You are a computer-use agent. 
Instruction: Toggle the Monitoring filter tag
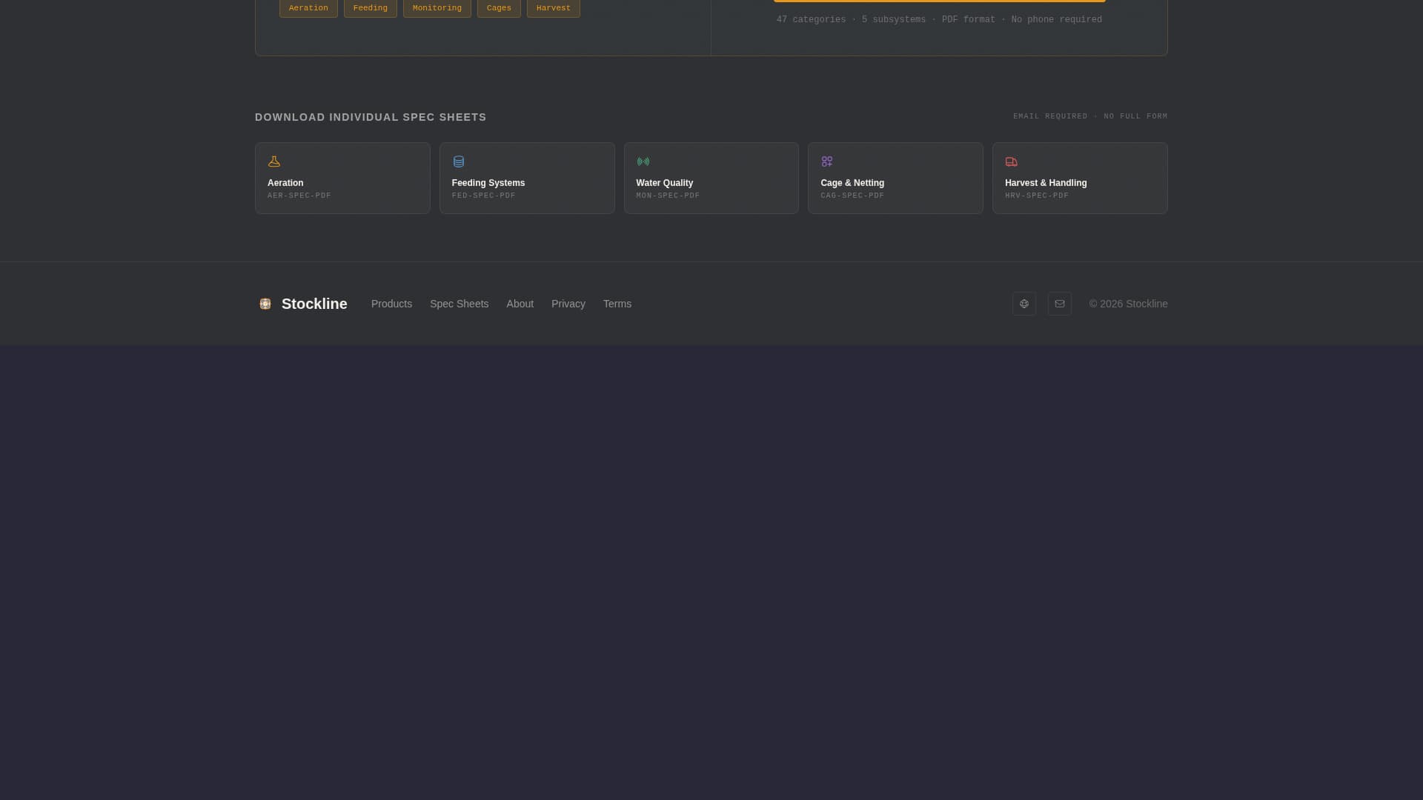437,7
